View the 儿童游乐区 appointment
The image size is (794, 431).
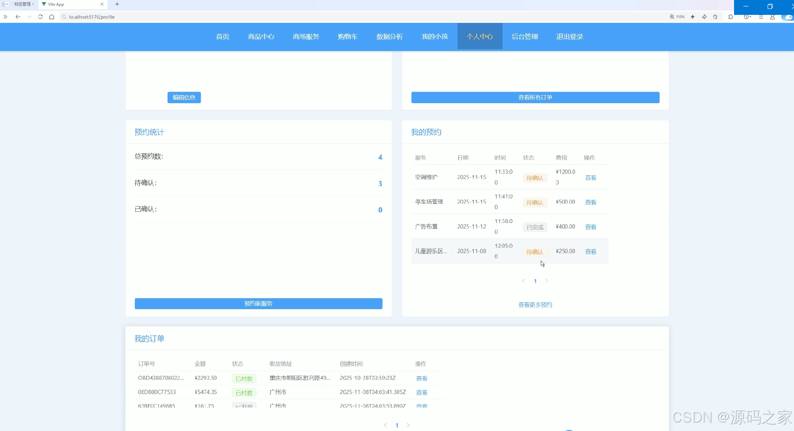tap(590, 251)
